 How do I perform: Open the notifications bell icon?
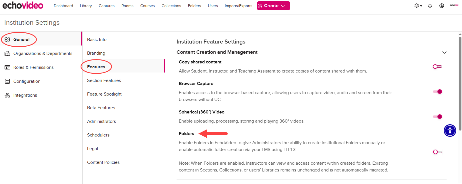coord(430,5)
